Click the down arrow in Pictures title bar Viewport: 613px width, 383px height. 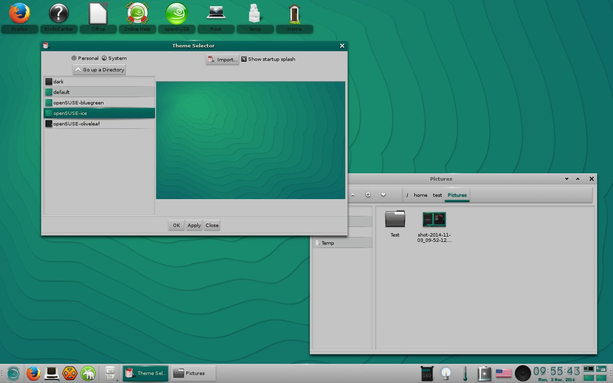click(x=567, y=179)
